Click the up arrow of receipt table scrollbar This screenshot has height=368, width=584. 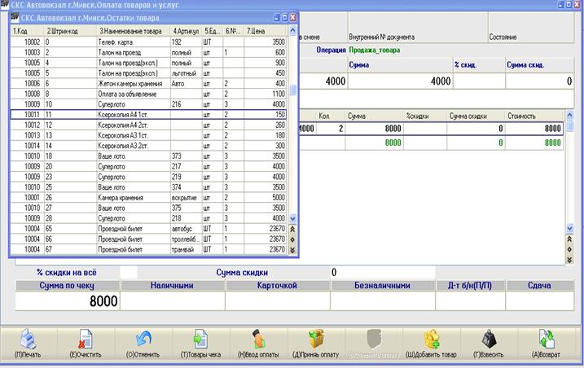pos(570,114)
